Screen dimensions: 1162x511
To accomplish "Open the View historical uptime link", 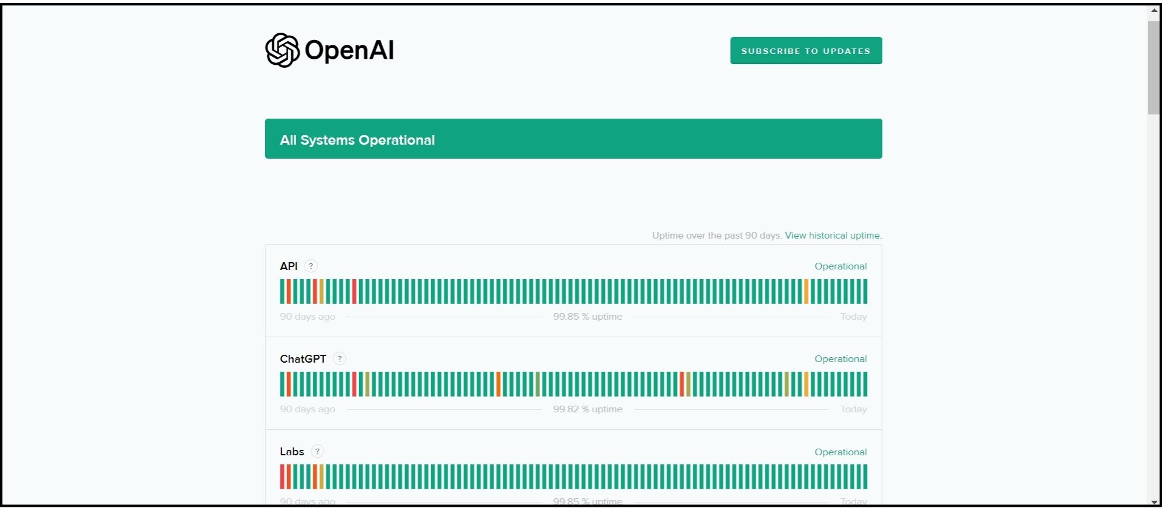I will pos(833,236).
